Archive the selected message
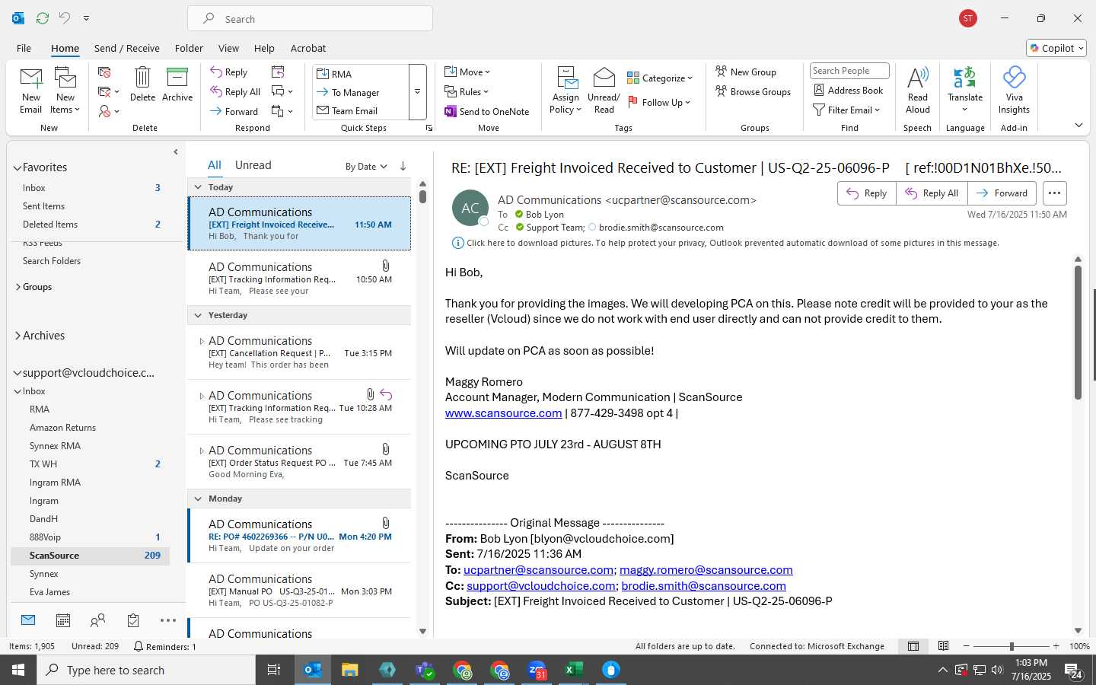Screen dimensions: 1096x685 tap(177, 84)
